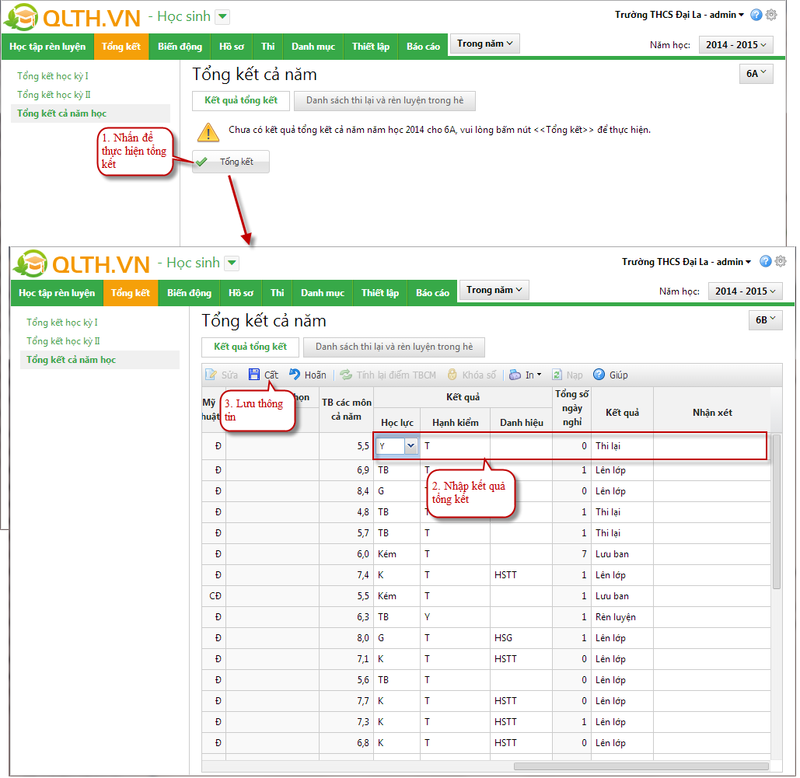This screenshot has height=778, width=800.
Task: Click the 7 ngày nghỉ cell
Action: click(571, 554)
